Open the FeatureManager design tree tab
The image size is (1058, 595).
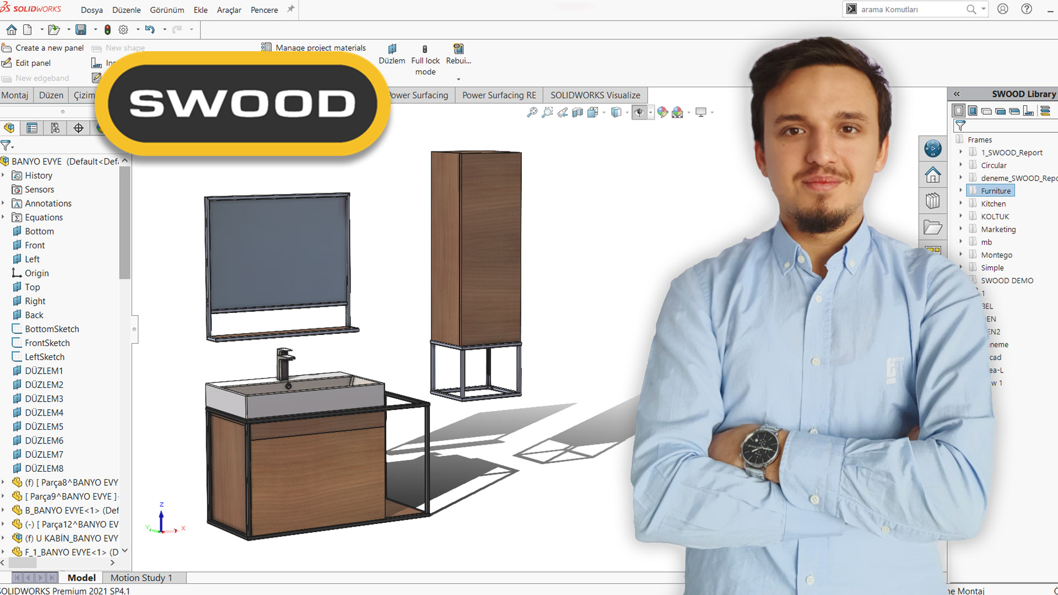coord(9,128)
